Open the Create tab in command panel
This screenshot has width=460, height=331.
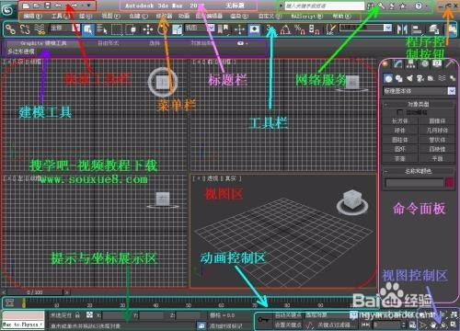[385, 63]
